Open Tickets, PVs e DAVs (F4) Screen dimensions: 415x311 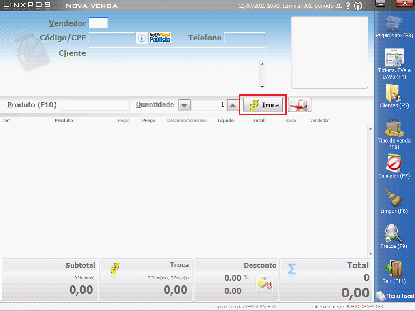pos(394,64)
